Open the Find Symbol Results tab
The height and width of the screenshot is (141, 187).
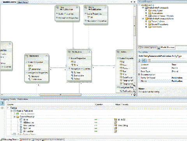click(53, 139)
